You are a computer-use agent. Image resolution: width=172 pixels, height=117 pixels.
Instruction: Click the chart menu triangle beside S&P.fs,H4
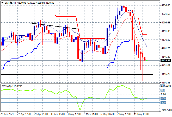coord(2,3)
